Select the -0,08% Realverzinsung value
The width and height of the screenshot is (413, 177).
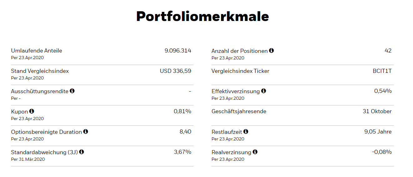point(381,152)
